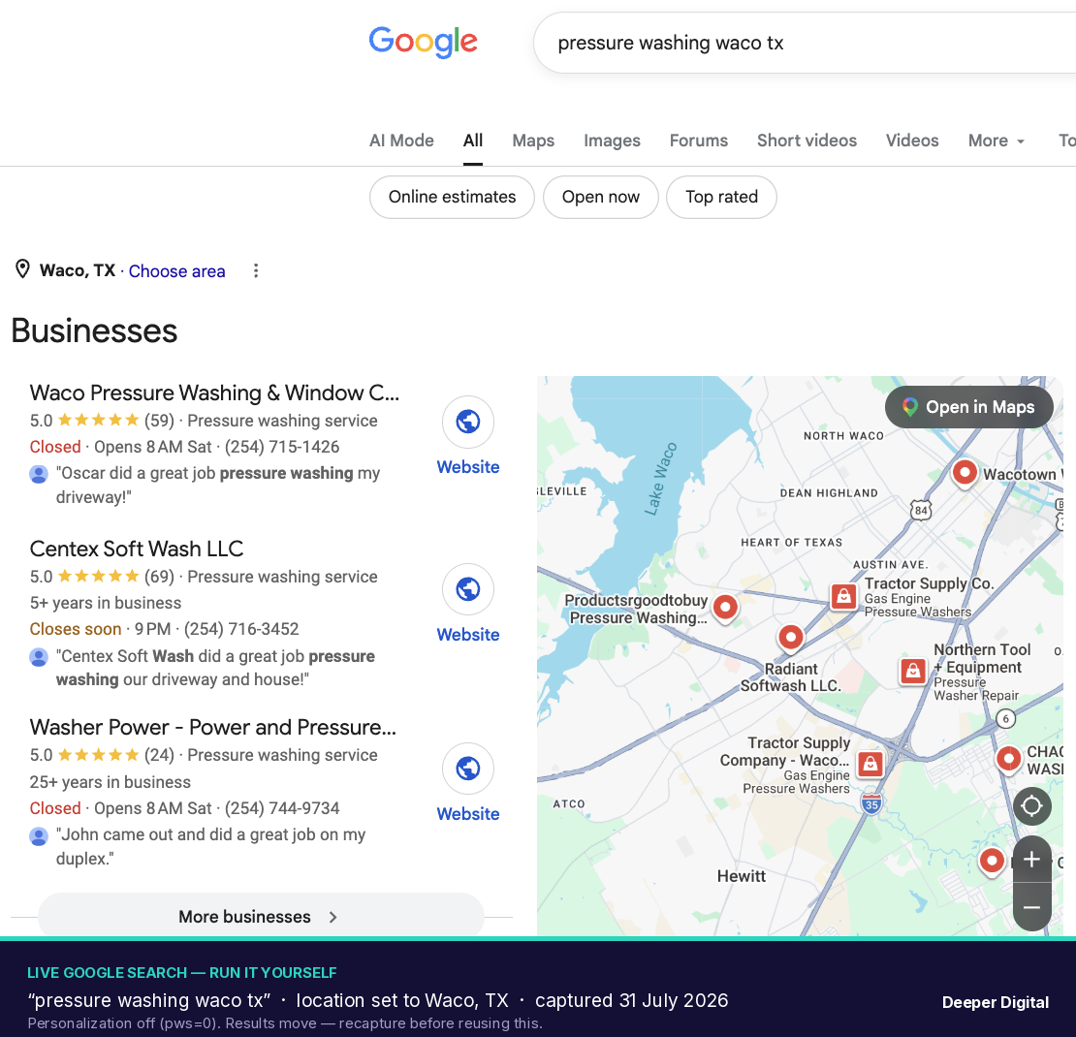This screenshot has height=1037, width=1076.
Task: Click the Productsrgoodtobuy Pressure Washing map pin
Action: [725, 608]
